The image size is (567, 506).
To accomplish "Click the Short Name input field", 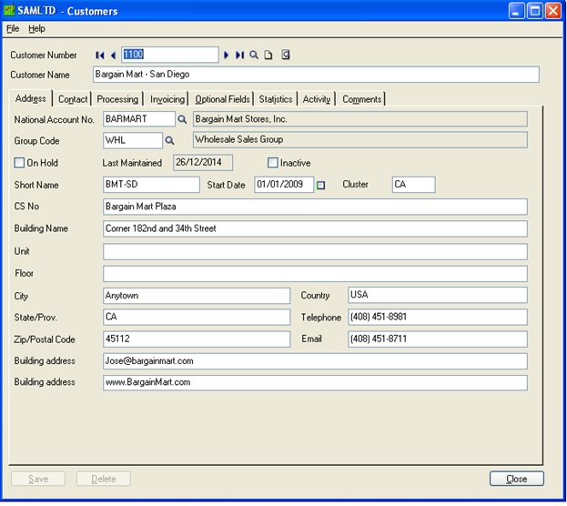I will pos(151,185).
